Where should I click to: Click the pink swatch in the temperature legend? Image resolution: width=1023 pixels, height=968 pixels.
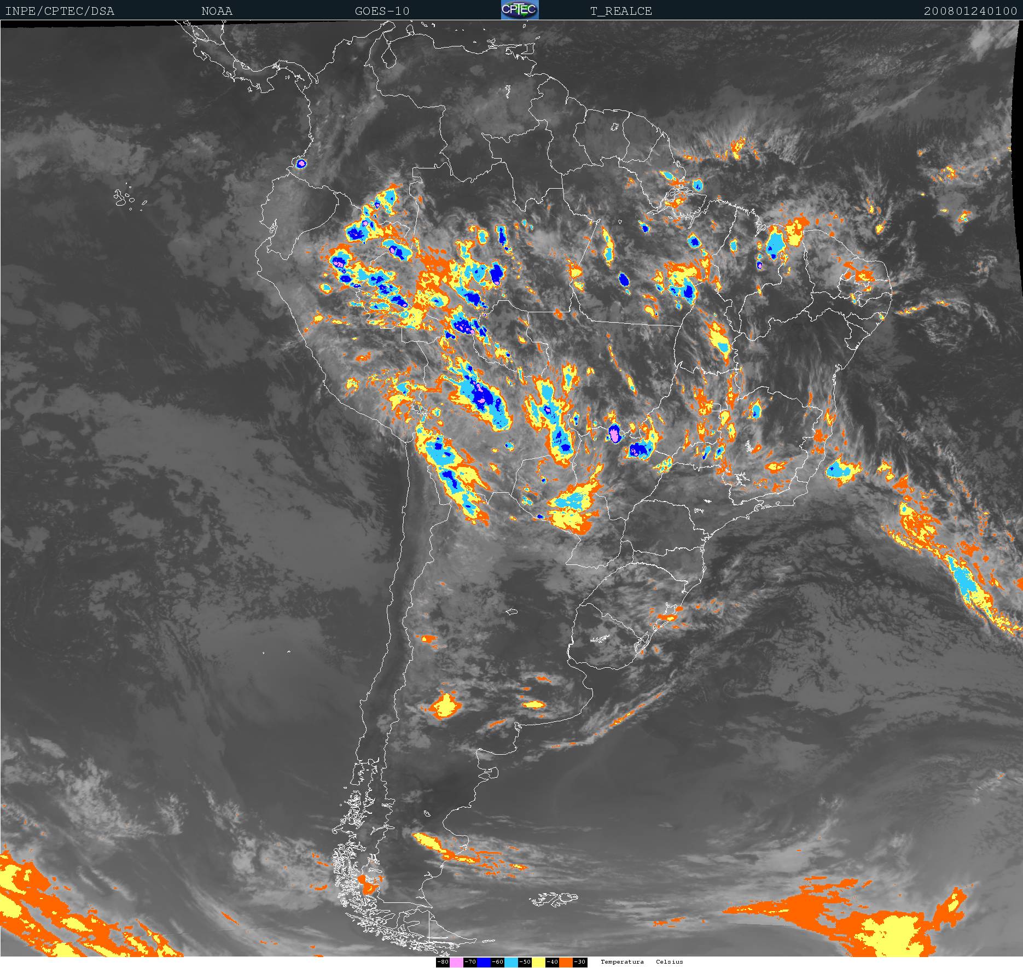coord(456,962)
